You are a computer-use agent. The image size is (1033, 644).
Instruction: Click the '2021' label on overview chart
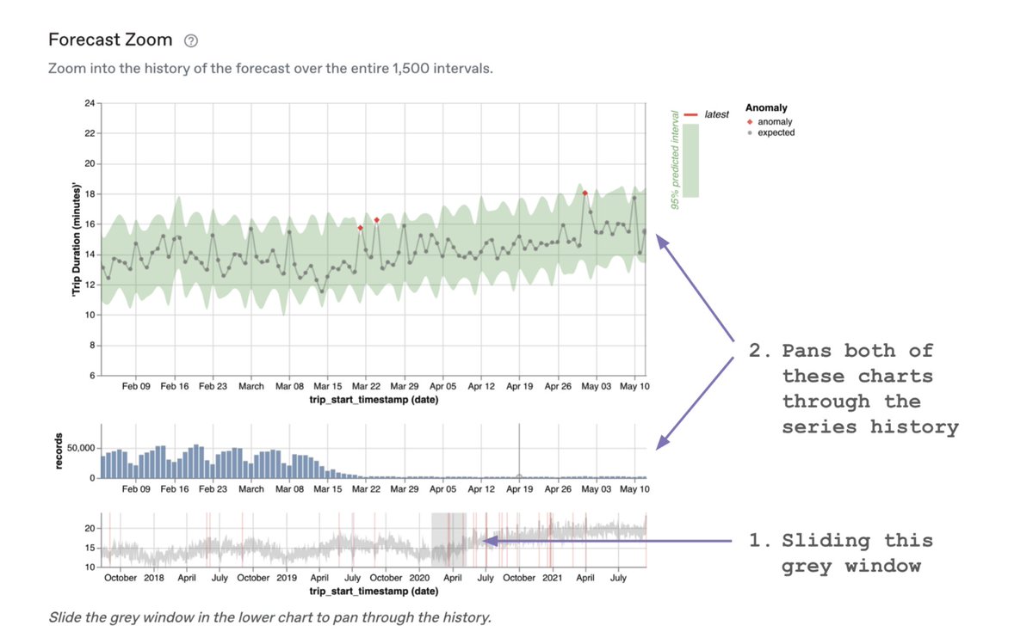552,579
